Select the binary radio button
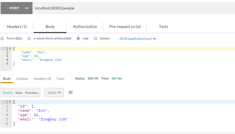This screenshot has height=134, width=235. [x=95, y=38]
